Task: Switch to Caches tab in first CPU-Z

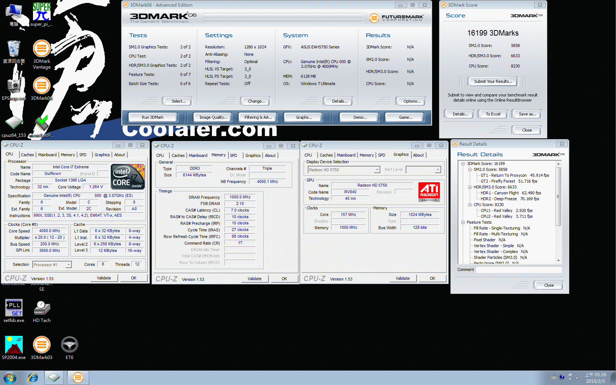Action: click(x=27, y=155)
